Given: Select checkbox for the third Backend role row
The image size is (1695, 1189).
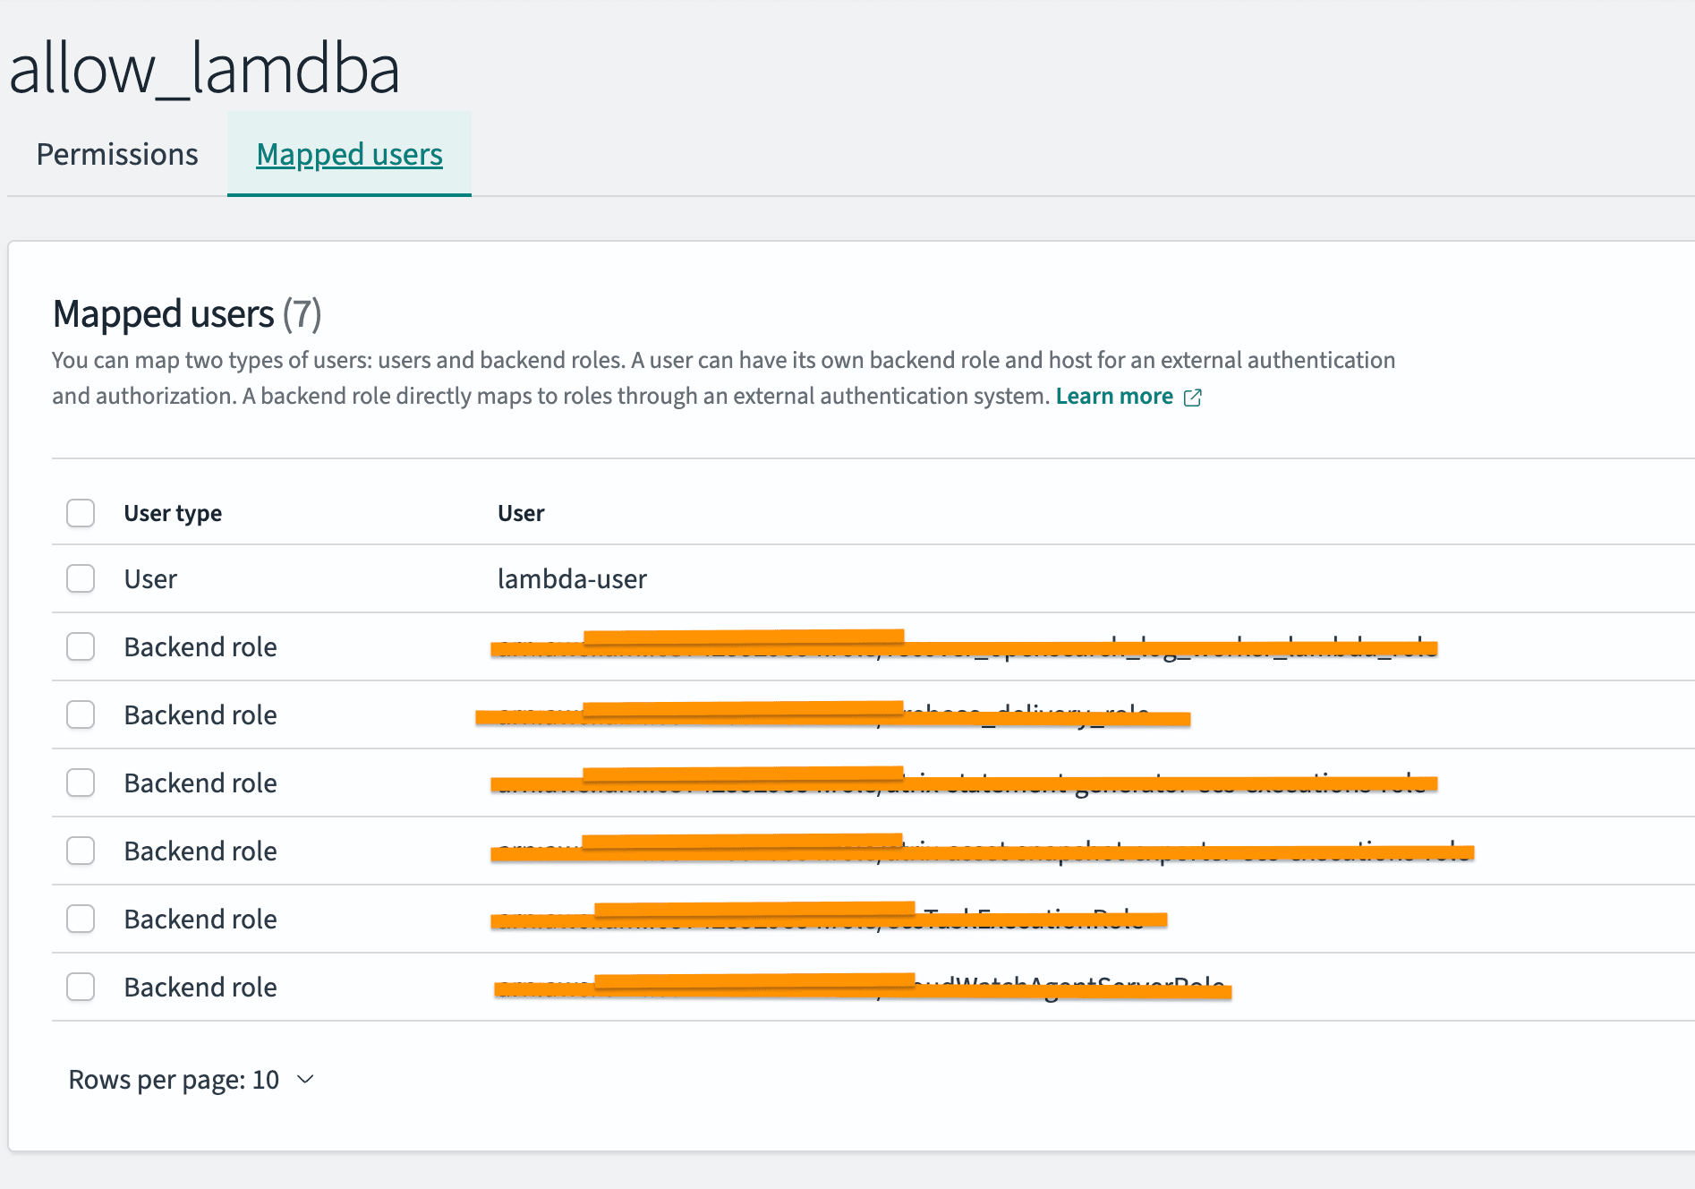Looking at the screenshot, I should [x=81, y=783].
